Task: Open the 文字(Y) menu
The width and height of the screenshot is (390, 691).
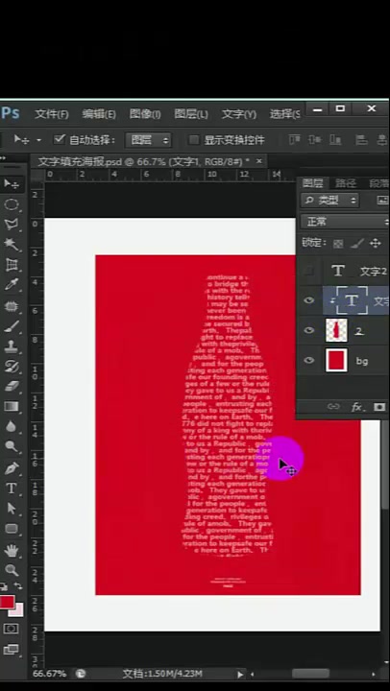Action: [x=238, y=114]
